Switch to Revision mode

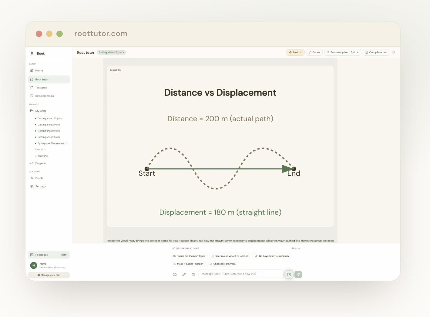coord(49,96)
